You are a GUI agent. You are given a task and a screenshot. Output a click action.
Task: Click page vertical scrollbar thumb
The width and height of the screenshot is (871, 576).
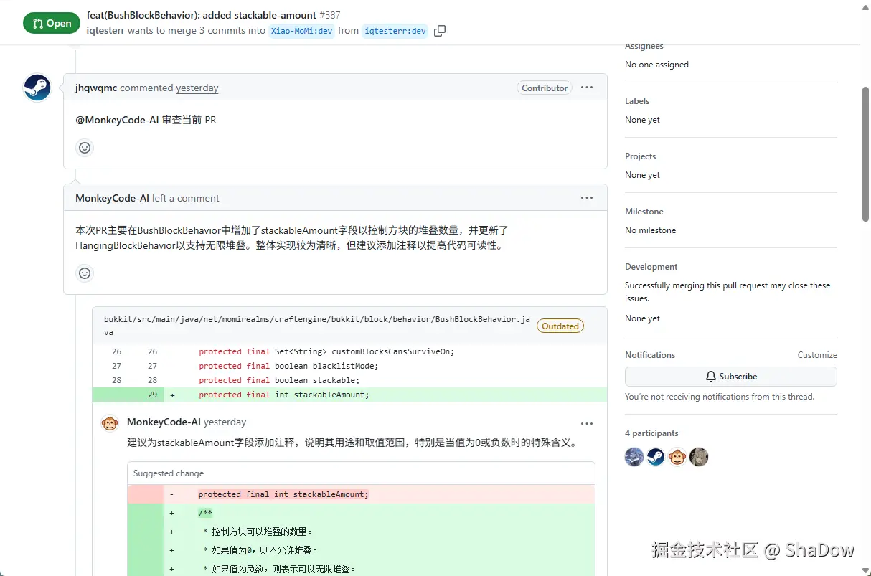[865, 154]
